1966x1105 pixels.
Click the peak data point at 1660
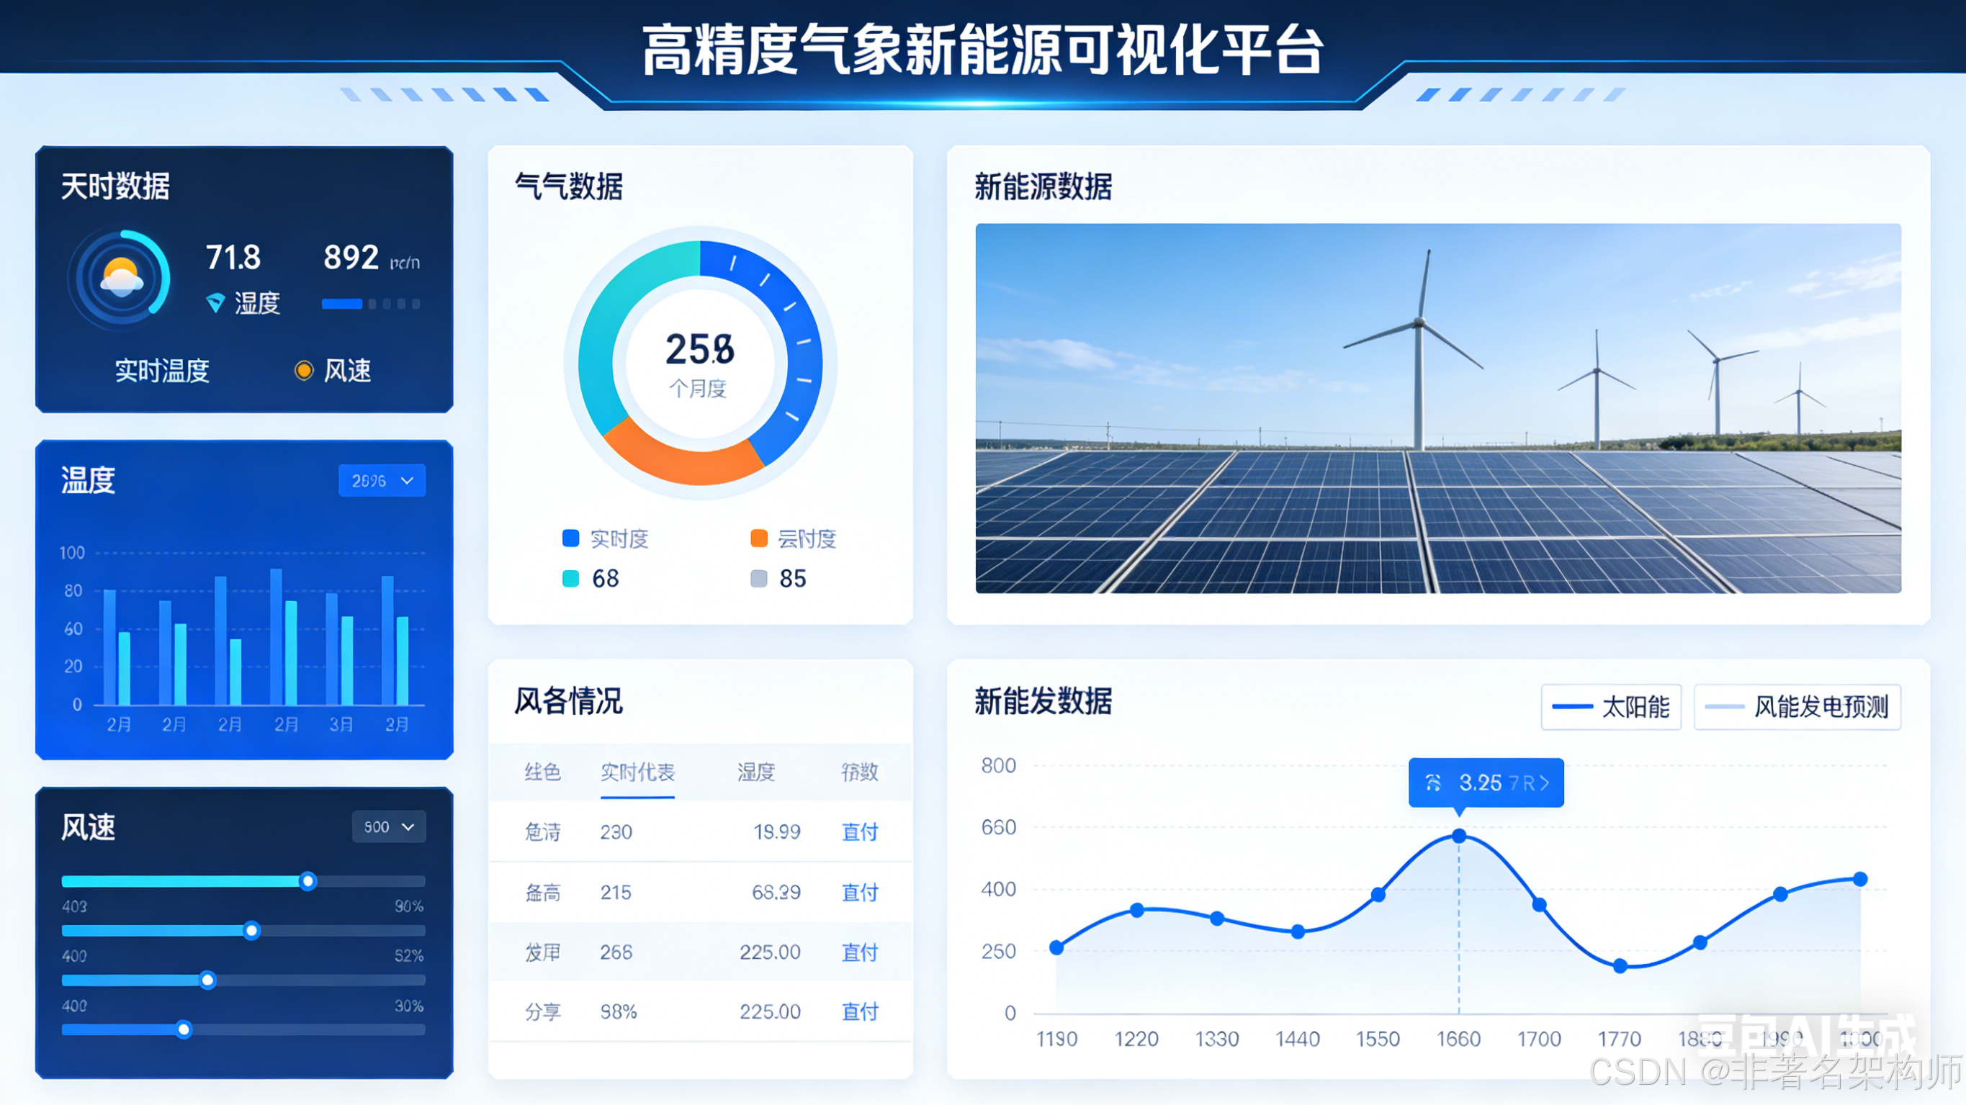[1458, 836]
